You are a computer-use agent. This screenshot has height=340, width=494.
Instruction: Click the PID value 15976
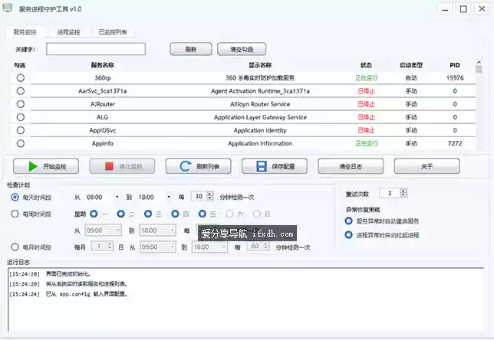[455, 77]
